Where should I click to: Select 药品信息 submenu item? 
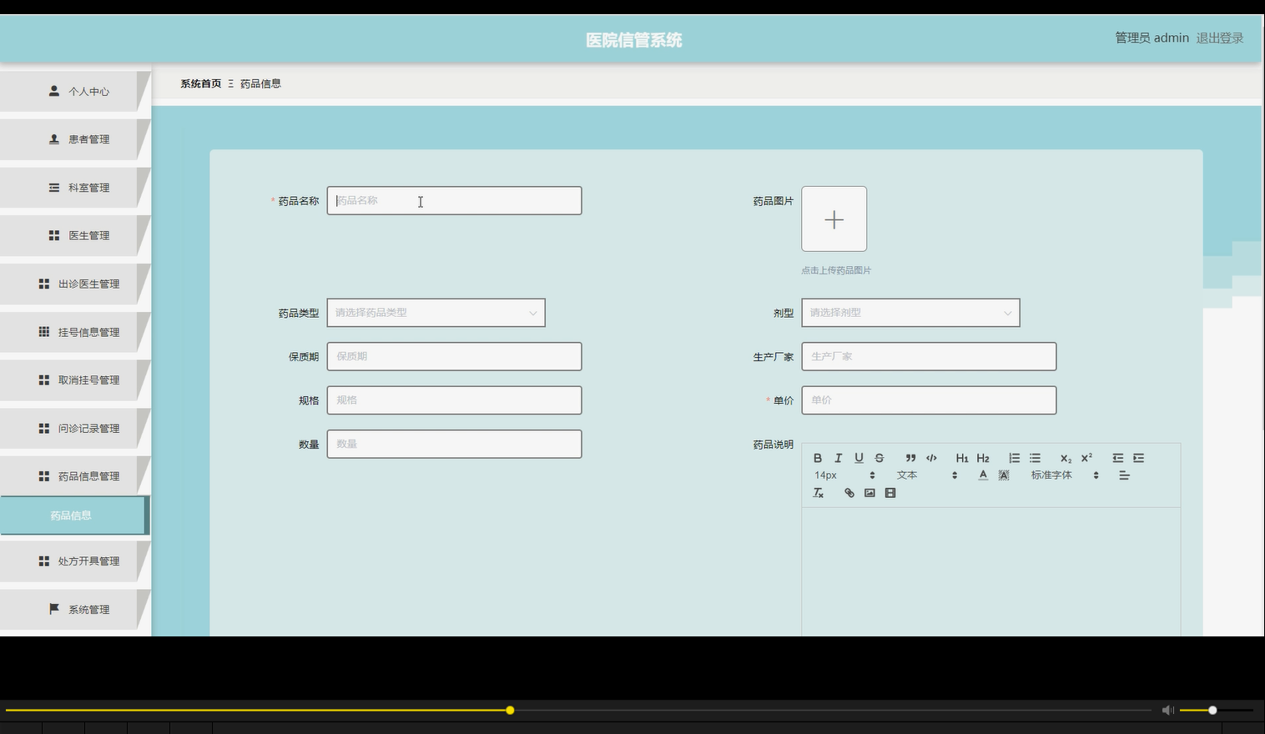tap(73, 515)
